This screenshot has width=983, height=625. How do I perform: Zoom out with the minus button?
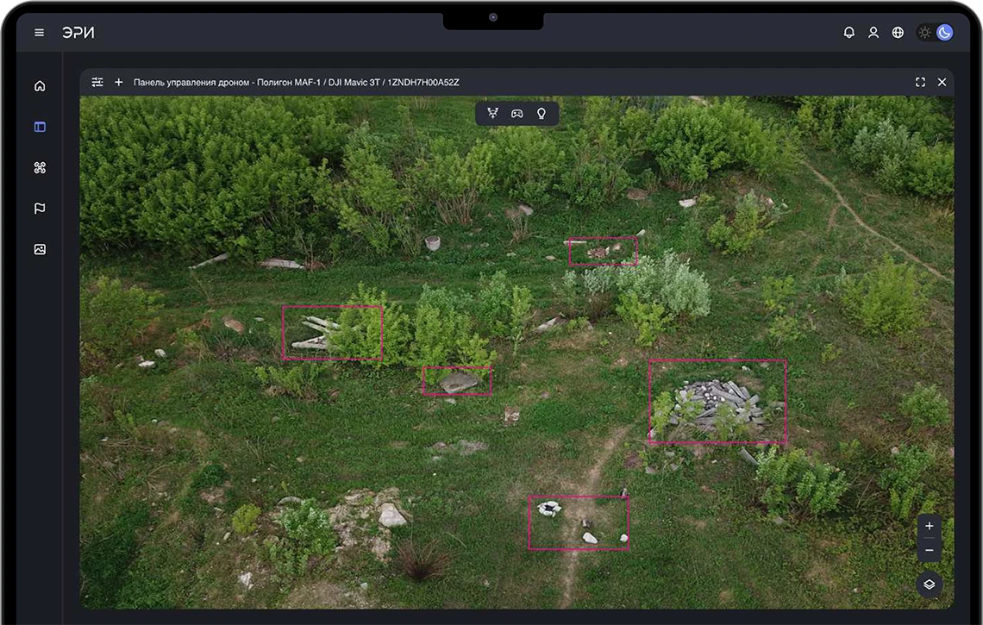coord(929,550)
